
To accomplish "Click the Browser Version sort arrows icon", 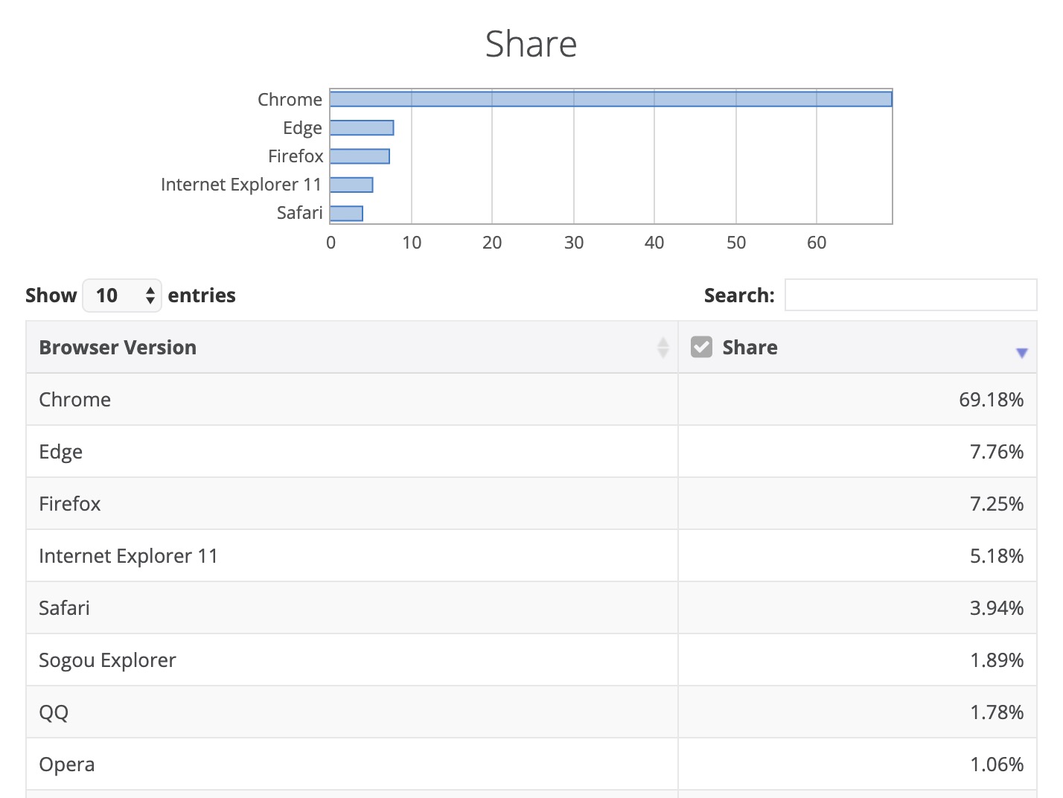I will coord(663,348).
